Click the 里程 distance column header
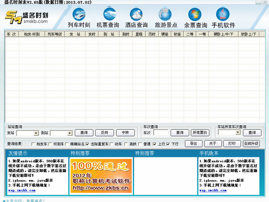 pyautogui.click(x=139, y=34)
